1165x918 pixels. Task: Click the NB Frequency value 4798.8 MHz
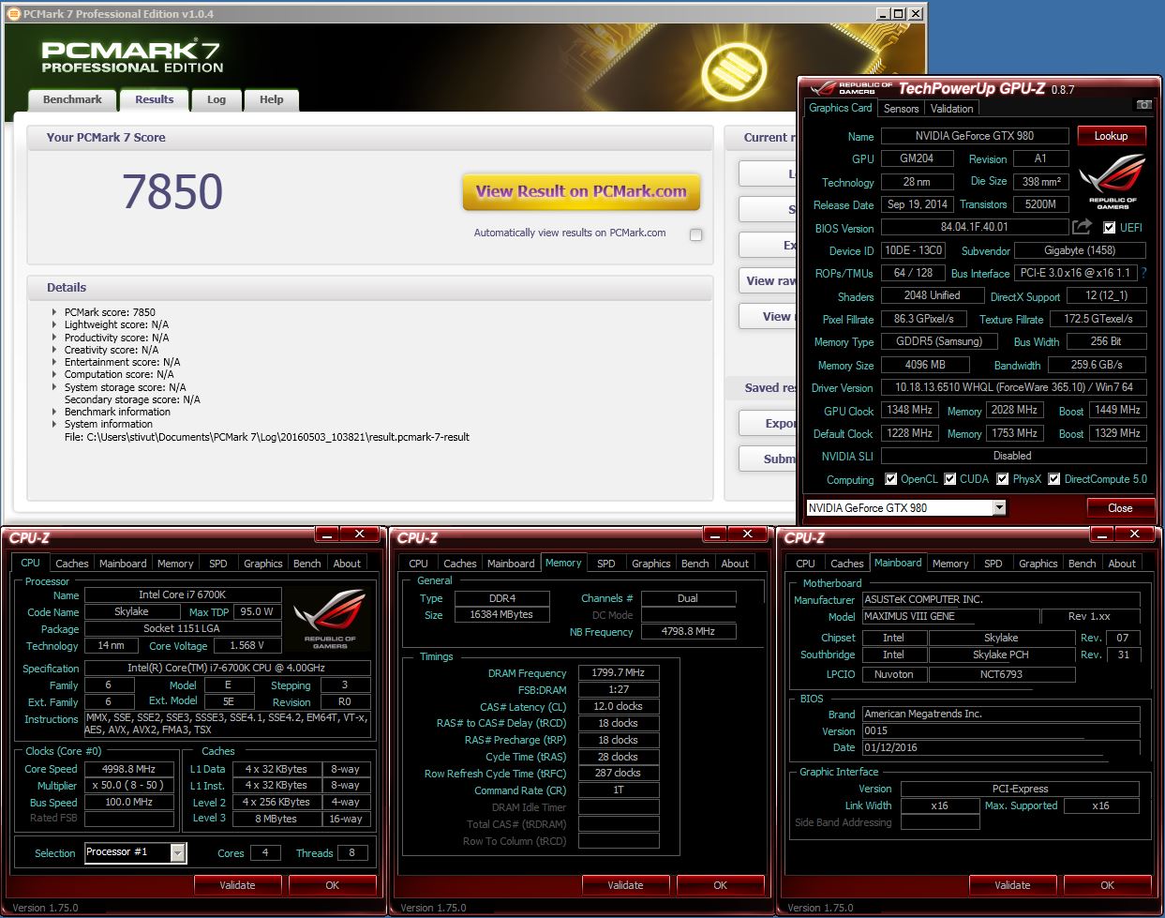pyautogui.click(x=689, y=632)
